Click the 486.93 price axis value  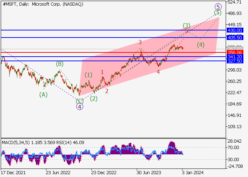point(235,13)
